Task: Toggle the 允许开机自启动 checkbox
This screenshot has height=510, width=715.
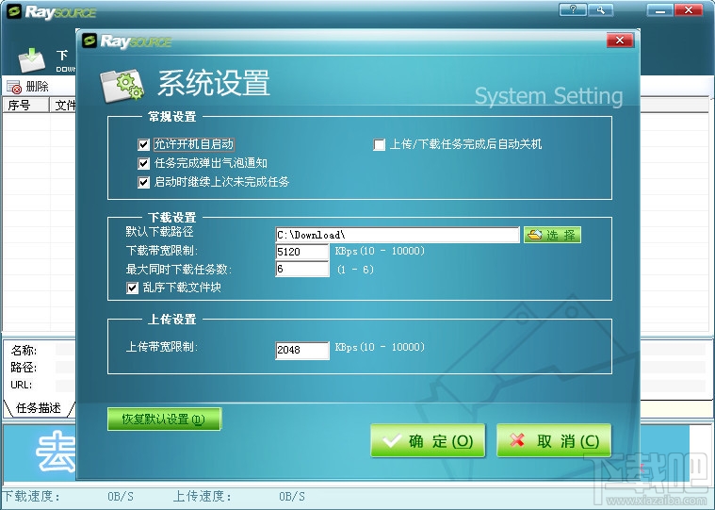Action: (x=143, y=144)
